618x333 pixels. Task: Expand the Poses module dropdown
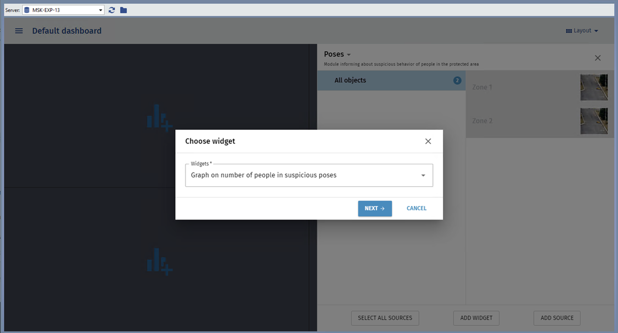point(338,54)
